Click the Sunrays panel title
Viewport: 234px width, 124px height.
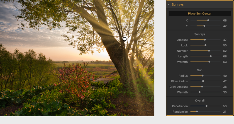[178, 5]
